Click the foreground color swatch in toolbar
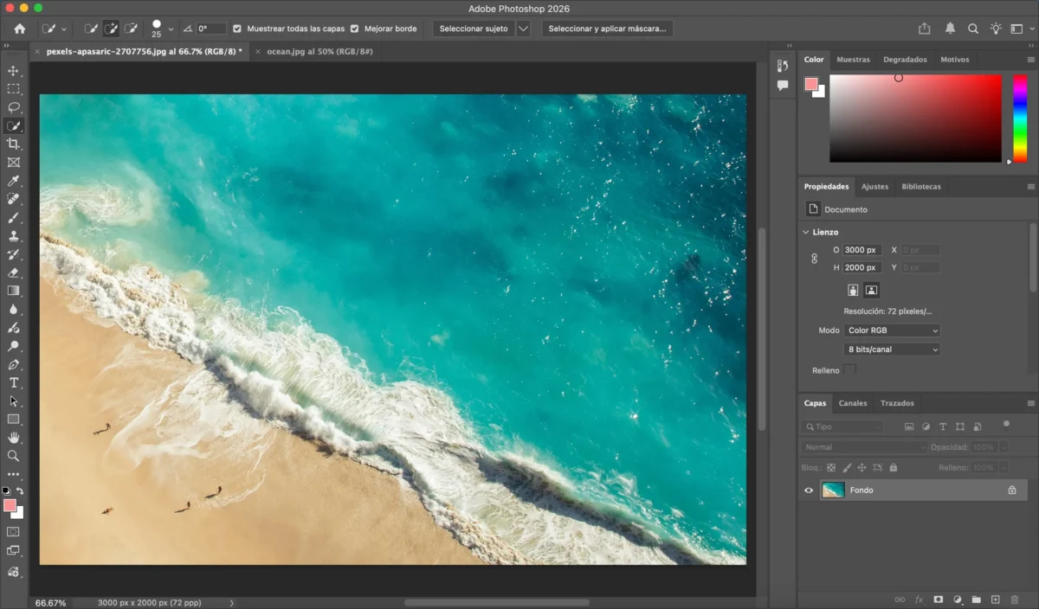 coord(10,505)
